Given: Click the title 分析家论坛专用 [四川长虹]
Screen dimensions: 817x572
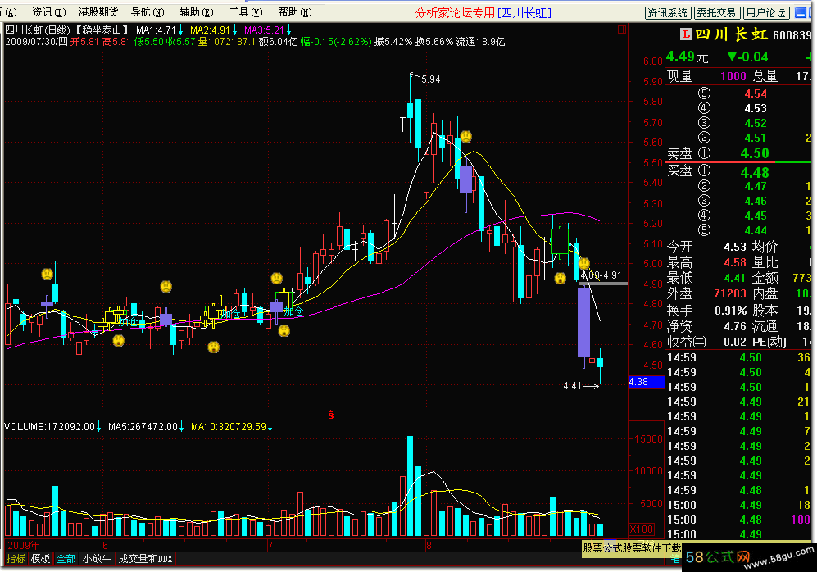Looking at the screenshot, I should click(483, 13).
